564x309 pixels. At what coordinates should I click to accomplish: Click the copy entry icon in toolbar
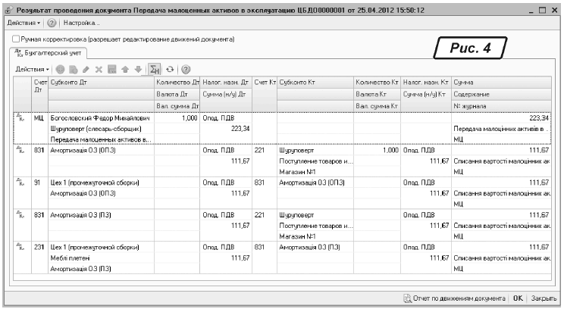pyautogui.click(x=73, y=68)
